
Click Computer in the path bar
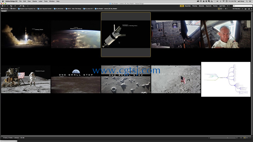pos(5,9)
